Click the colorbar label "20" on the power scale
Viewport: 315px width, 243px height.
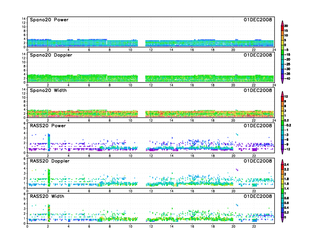tap(286, 26)
